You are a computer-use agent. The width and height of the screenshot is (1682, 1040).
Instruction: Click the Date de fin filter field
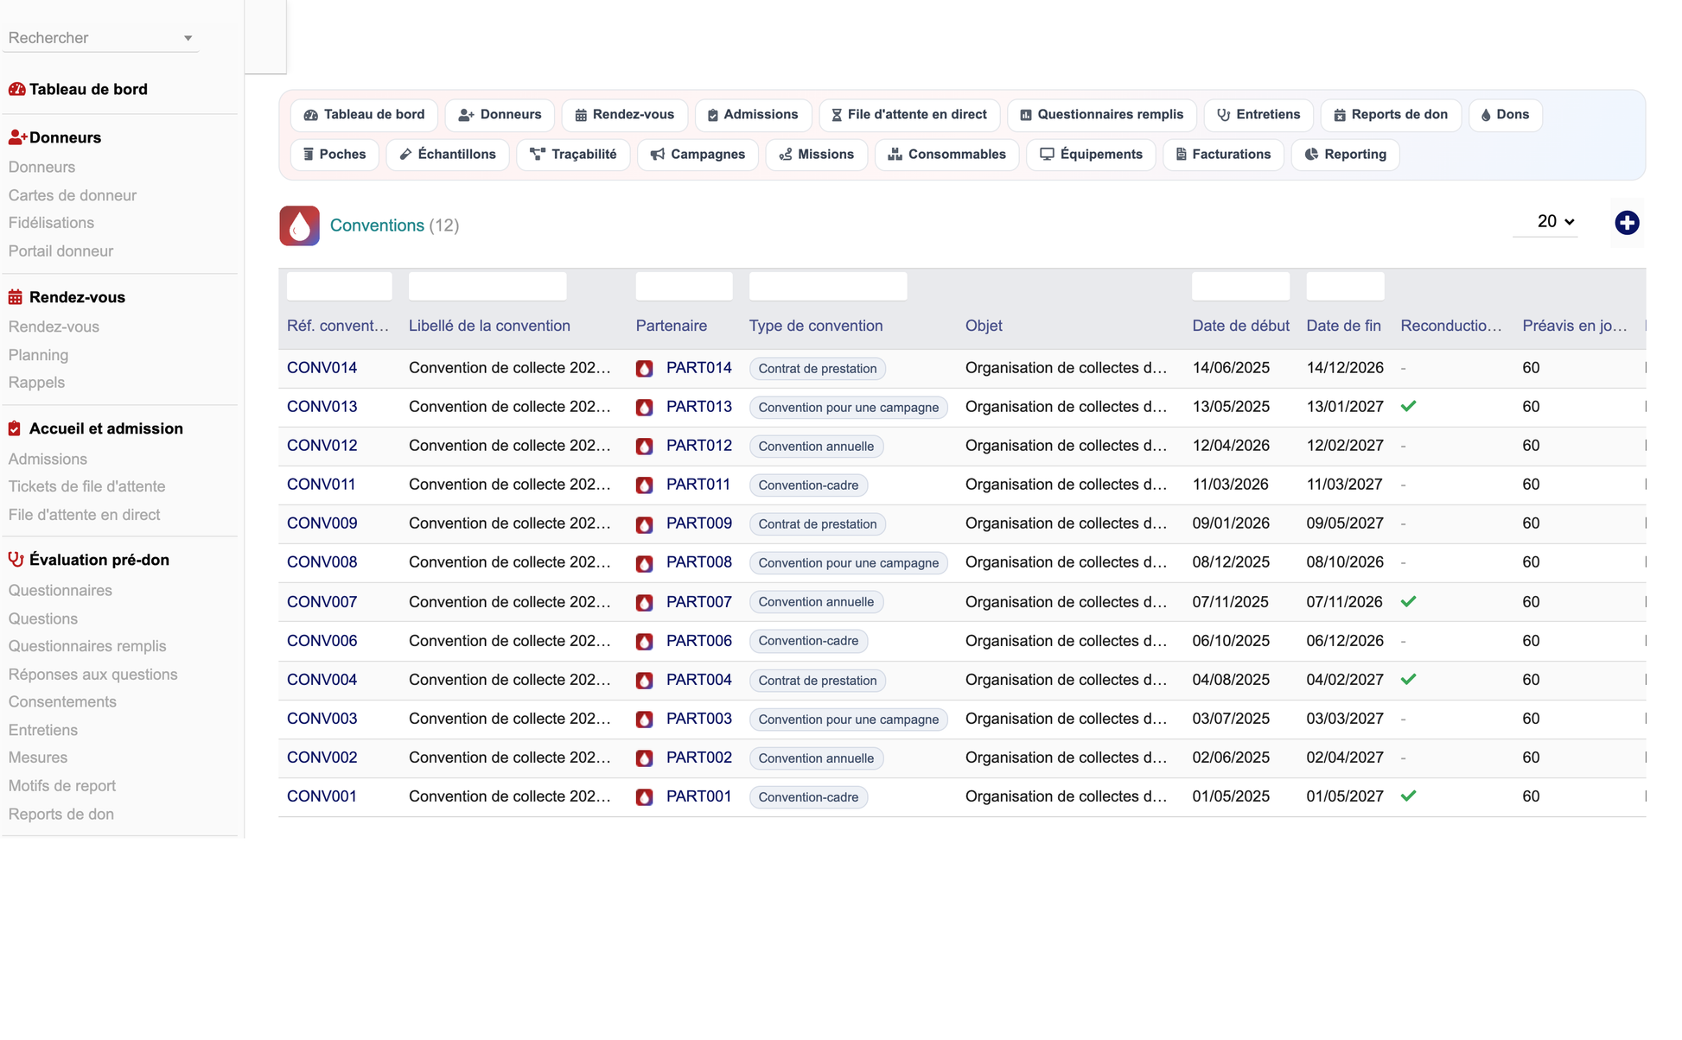(1345, 287)
